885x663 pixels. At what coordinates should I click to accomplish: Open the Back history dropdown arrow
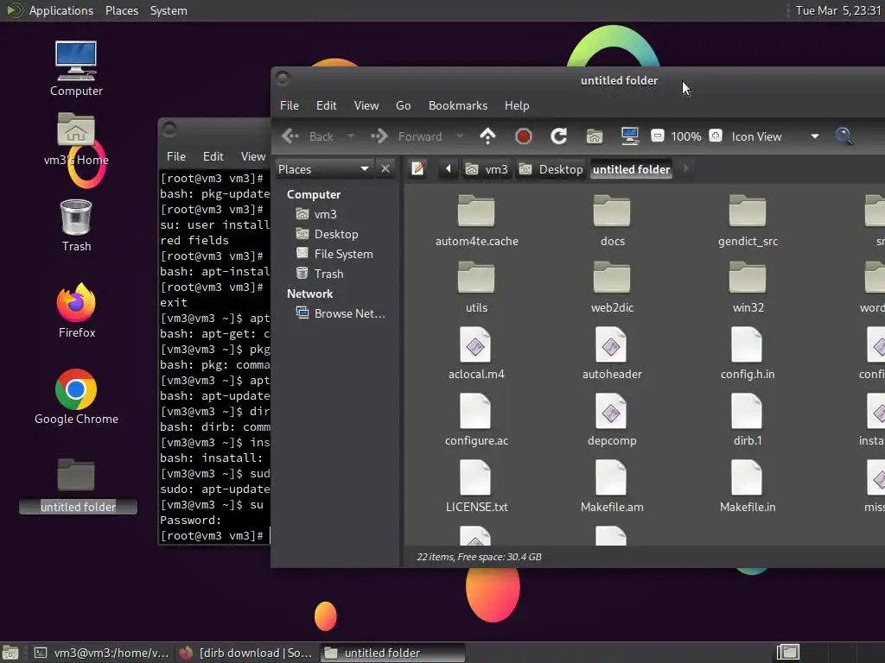(350, 136)
